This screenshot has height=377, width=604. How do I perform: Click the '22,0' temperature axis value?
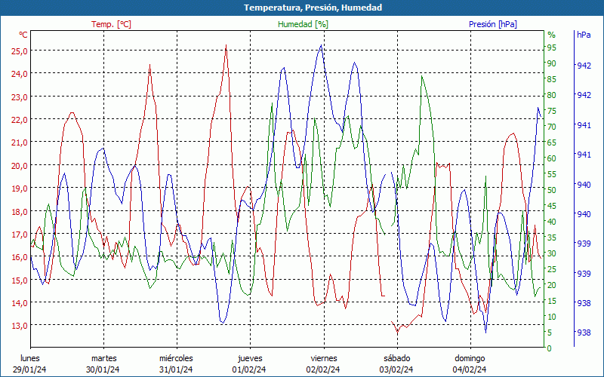point(20,119)
